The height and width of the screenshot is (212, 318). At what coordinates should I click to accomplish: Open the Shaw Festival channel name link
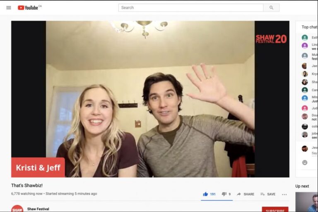click(x=38, y=209)
